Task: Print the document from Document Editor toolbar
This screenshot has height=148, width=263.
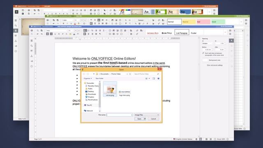Action: (x=32, y=30)
